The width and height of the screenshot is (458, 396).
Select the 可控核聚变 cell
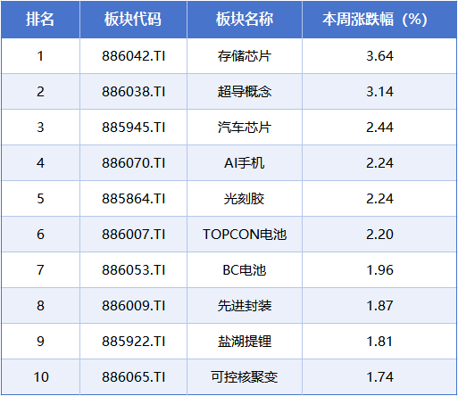pyautogui.click(x=245, y=377)
